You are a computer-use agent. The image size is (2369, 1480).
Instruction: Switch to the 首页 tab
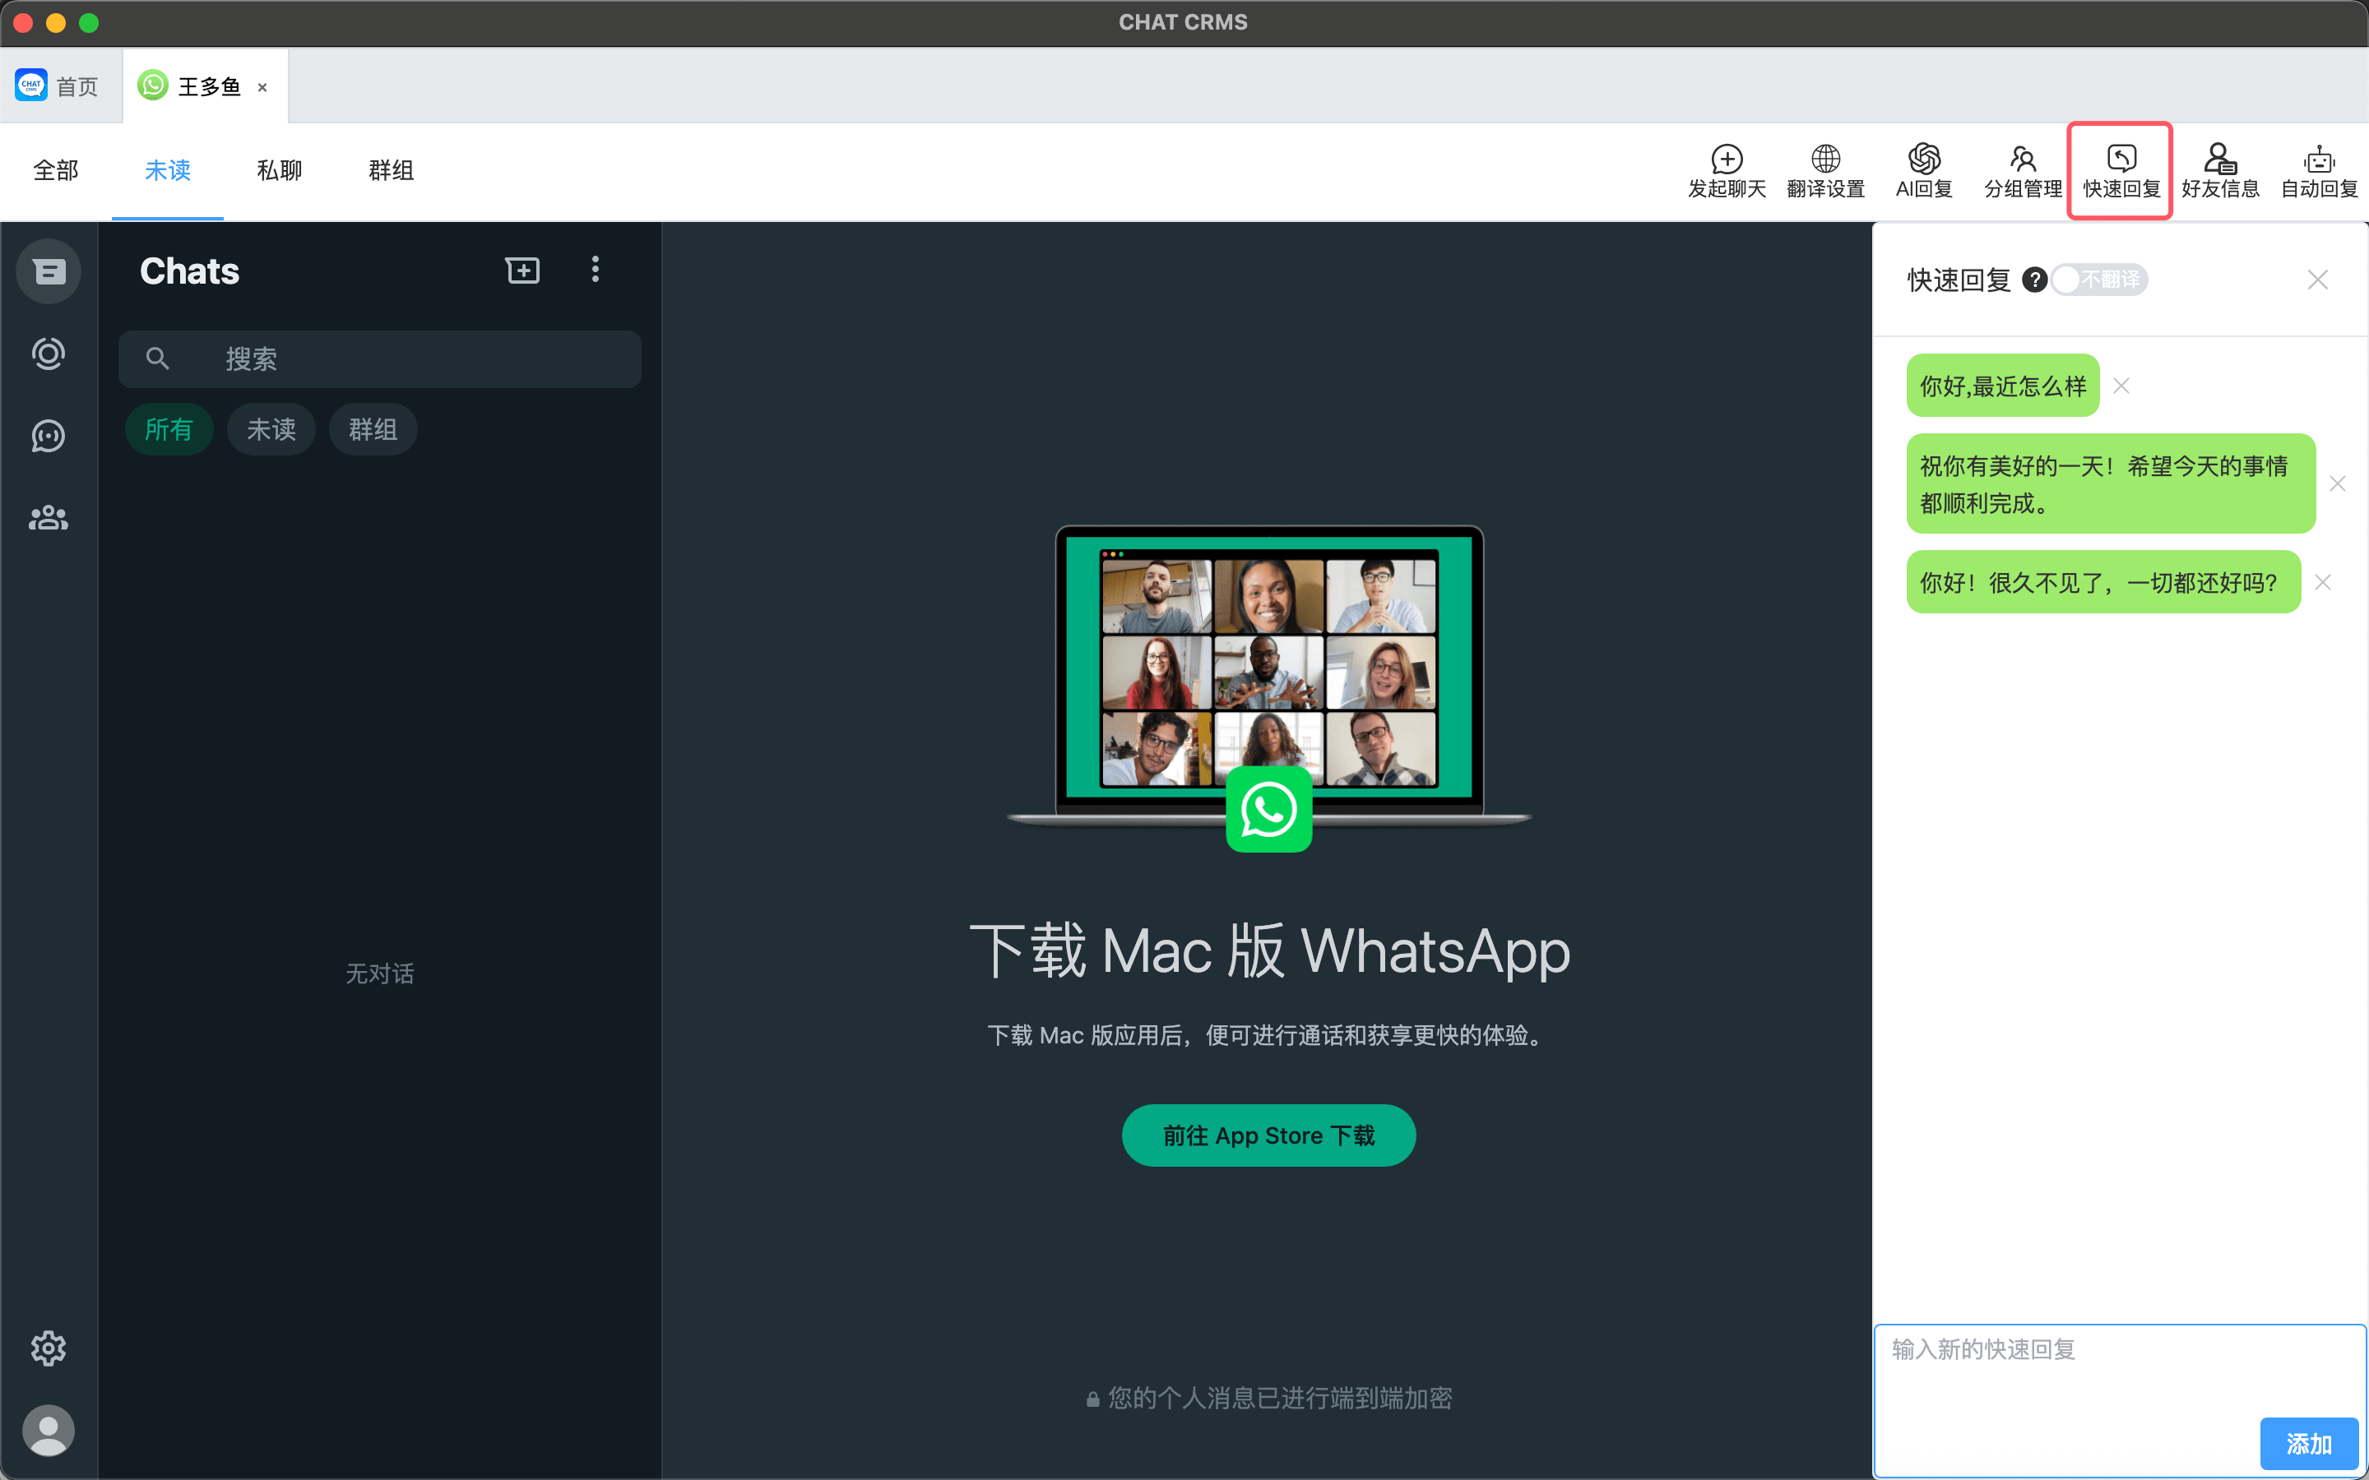(60, 86)
